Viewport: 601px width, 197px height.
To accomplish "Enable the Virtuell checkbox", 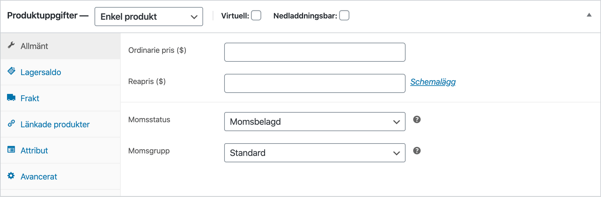I will click(256, 16).
